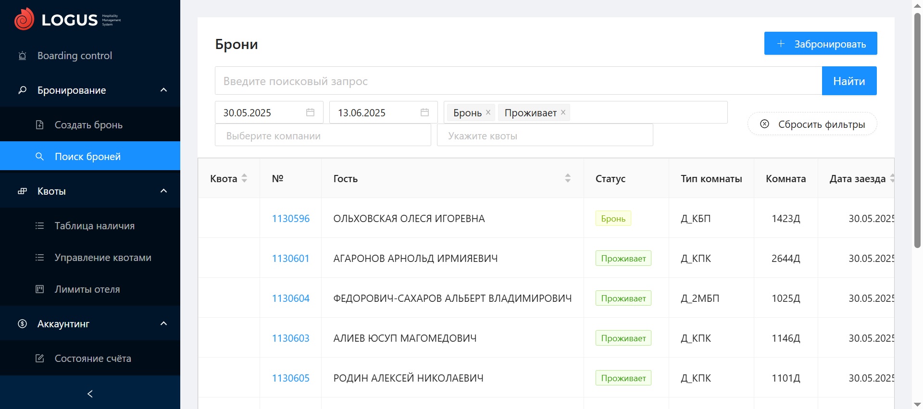This screenshot has width=923, height=409.
Task: Remove the Проживает status filter tag
Action: pyautogui.click(x=563, y=112)
